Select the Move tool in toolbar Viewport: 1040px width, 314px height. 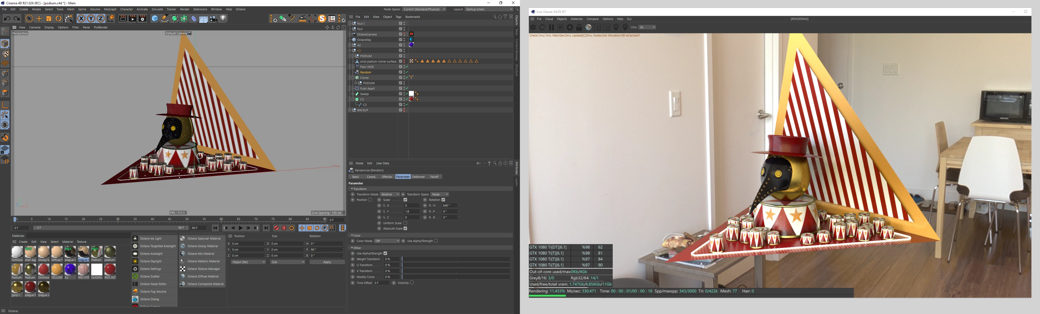39,19
